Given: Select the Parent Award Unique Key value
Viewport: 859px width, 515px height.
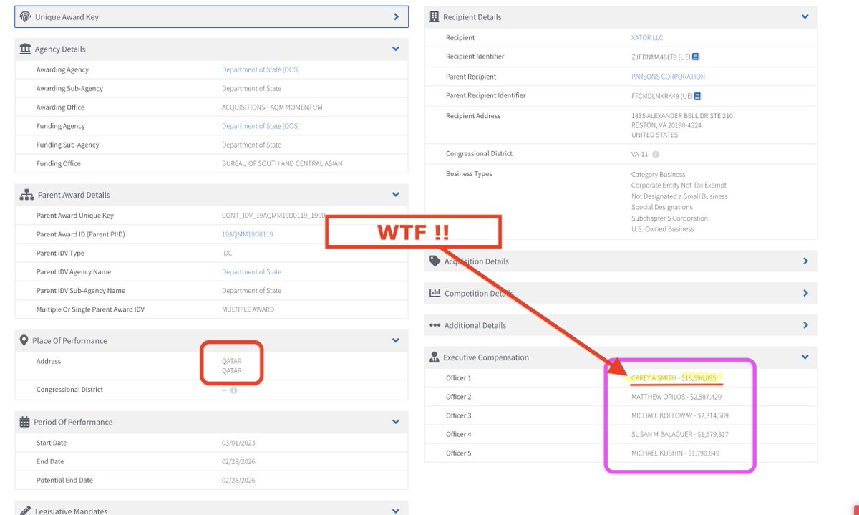Looking at the screenshot, I should point(274,216).
